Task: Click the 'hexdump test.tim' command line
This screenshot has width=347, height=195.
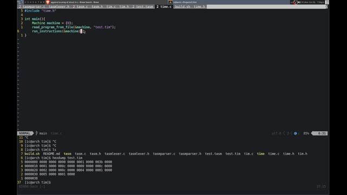Action: (x=53, y=158)
